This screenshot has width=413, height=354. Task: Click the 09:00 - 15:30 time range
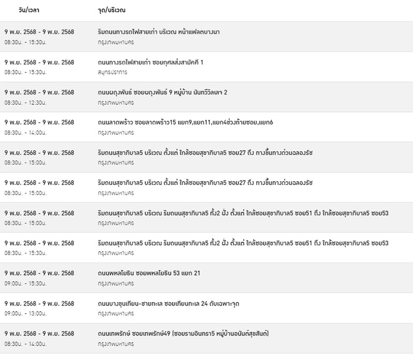coord(25,284)
